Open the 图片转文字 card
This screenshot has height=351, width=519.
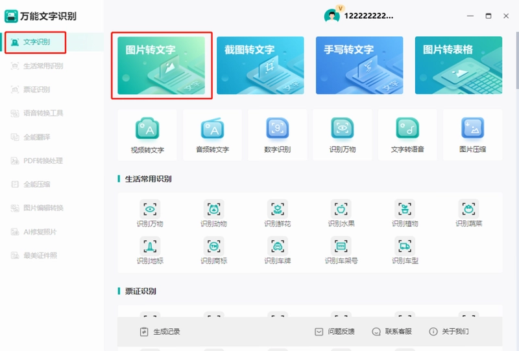pyautogui.click(x=161, y=65)
